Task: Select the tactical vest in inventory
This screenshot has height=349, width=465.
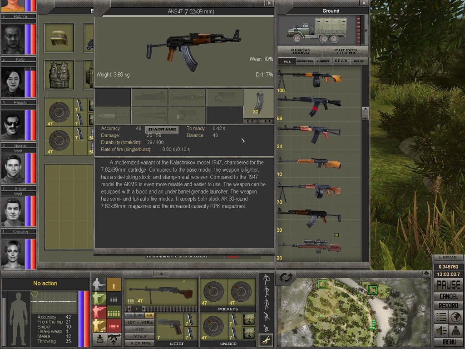Action: [59, 75]
